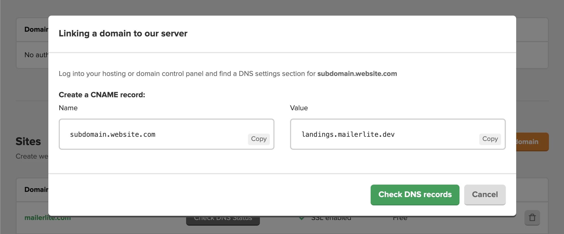Click the 'Linking a domain to our server' title
Viewport: 564px width, 234px height.
(x=123, y=34)
